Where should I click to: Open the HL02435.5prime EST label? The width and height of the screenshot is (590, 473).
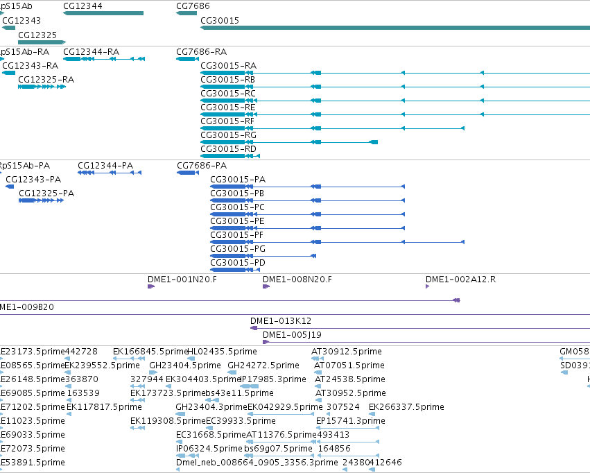coord(222,352)
